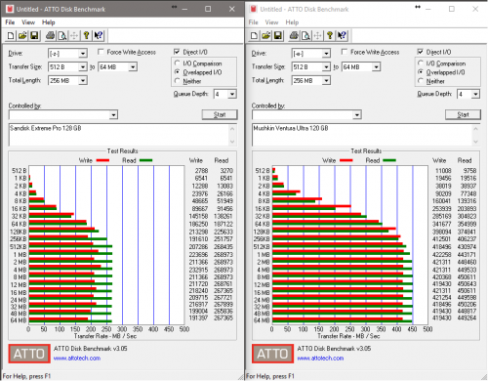Toggle Direct I/O checkbox in right window
This screenshot has width=488, height=381.
point(421,52)
